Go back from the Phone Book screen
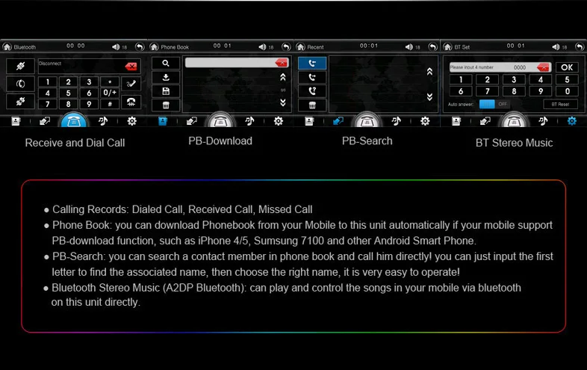Image resolution: width=587 pixels, height=370 pixels. (x=286, y=47)
